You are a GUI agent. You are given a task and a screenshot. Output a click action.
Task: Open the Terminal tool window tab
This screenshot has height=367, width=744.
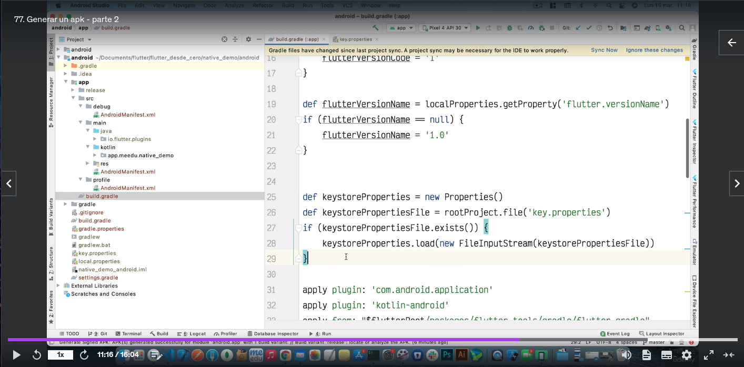pyautogui.click(x=128, y=333)
